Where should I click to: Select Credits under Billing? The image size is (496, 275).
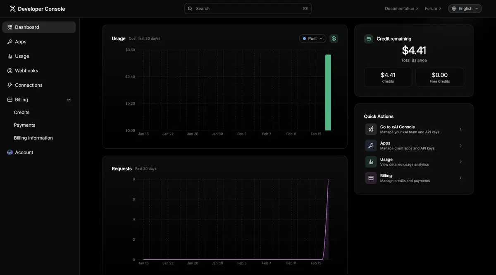[x=21, y=112]
